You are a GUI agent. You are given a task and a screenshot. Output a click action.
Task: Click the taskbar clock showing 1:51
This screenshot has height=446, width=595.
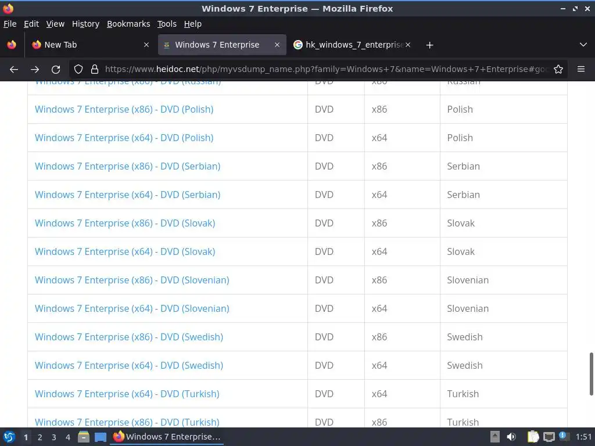pyautogui.click(x=583, y=437)
